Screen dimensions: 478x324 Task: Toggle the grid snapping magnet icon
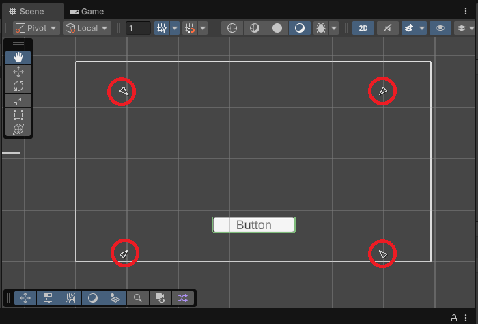(190, 29)
